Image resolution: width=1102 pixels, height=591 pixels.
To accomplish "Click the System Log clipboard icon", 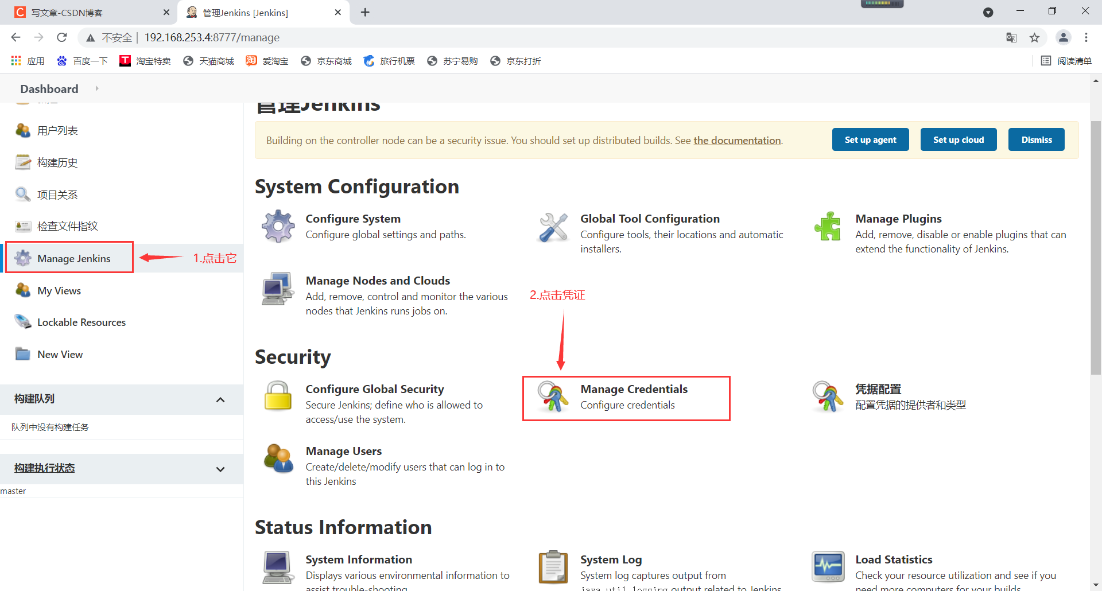I will (x=553, y=567).
